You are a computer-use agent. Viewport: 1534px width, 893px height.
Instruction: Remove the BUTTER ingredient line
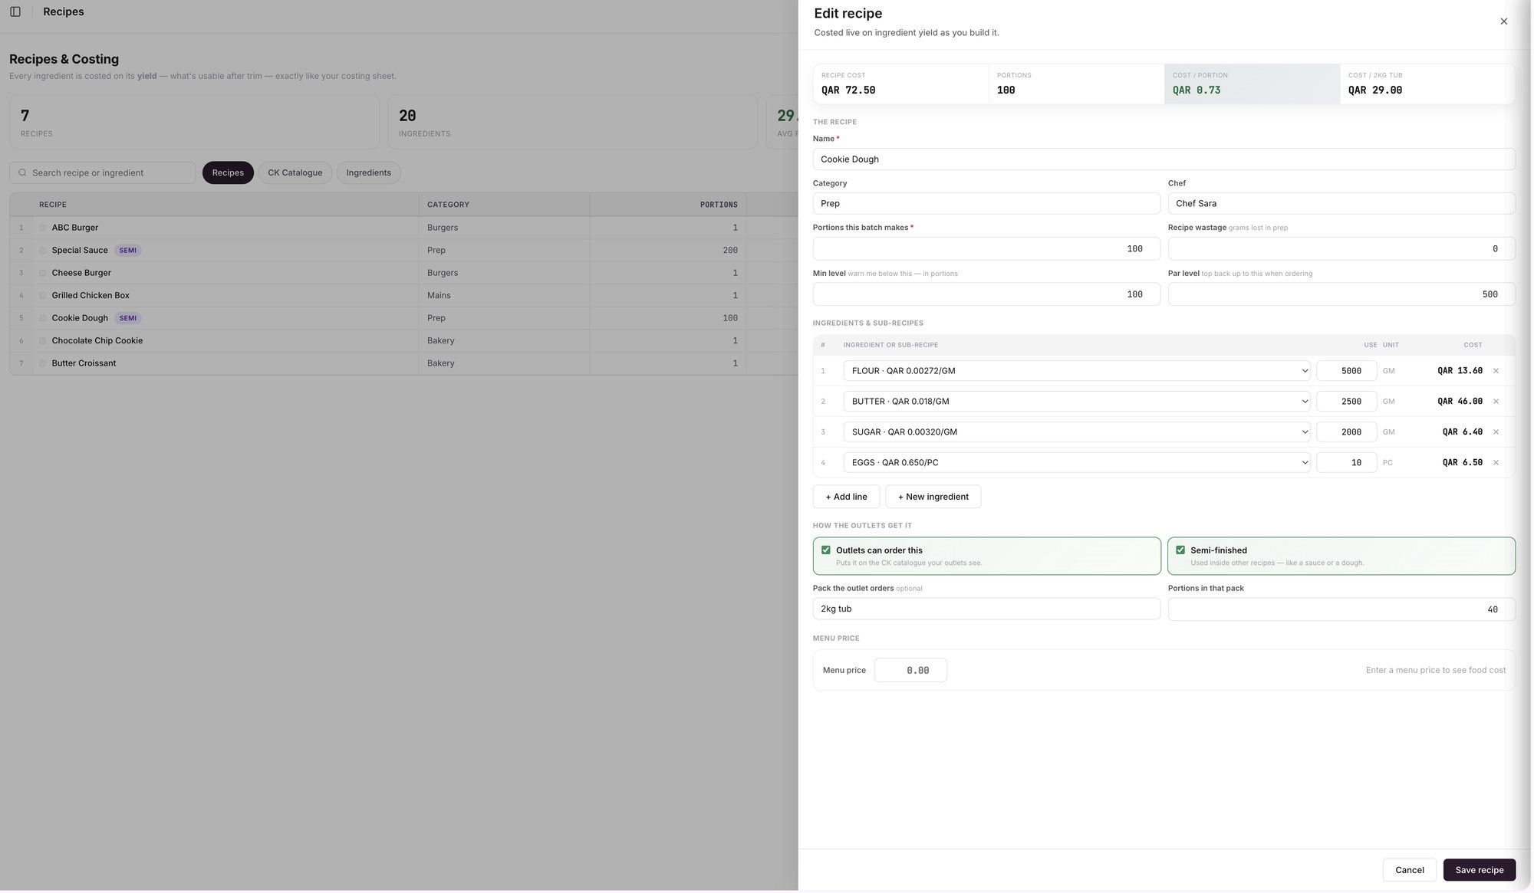[x=1496, y=402]
